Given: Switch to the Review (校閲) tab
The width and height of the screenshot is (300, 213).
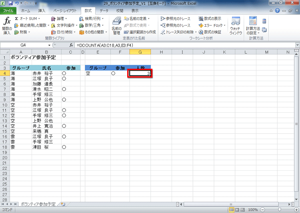Looking at the screenshot, I should click(x=120, y=11).
